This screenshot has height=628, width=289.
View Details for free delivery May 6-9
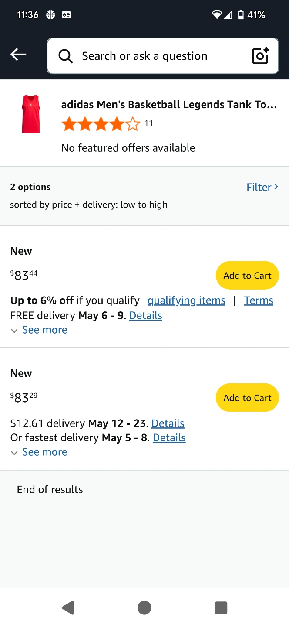[x=146, y=316]
